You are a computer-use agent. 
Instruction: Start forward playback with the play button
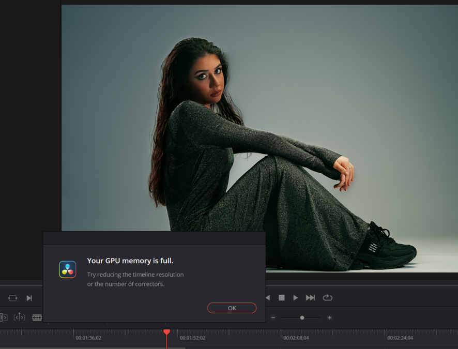coord(296,298)
